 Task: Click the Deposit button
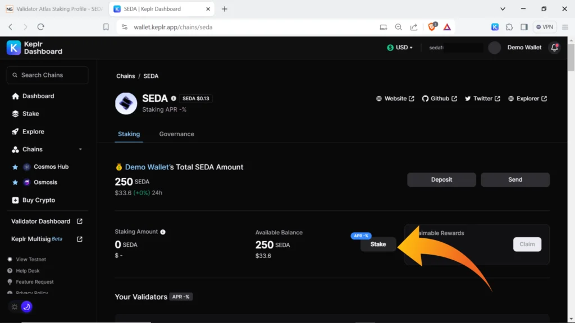point(441,179)
